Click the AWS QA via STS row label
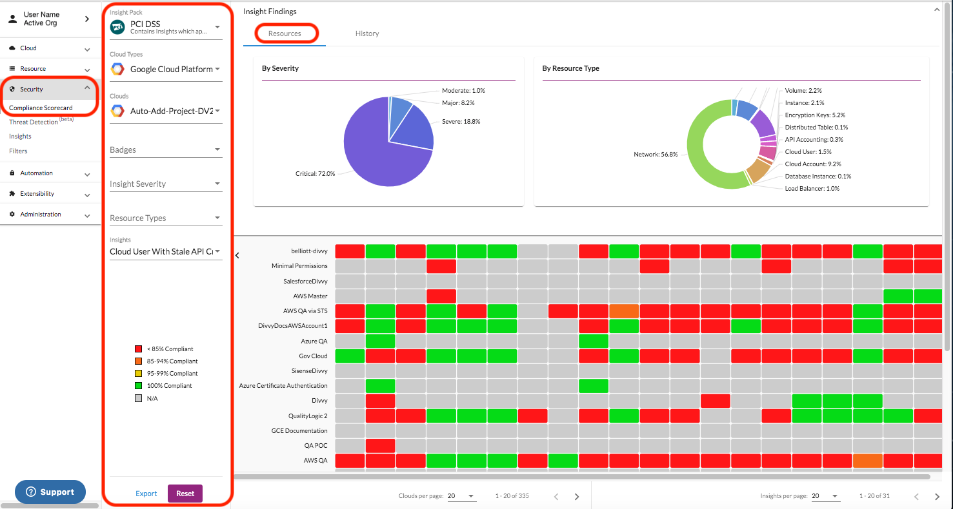 tap(305, 311)
